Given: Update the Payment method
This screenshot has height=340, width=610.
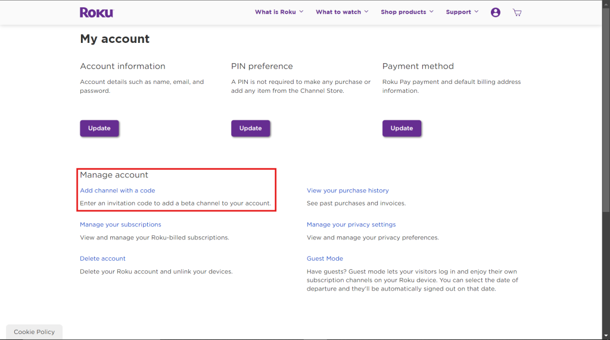Looking at the screenshot, I should click(402, 129).
